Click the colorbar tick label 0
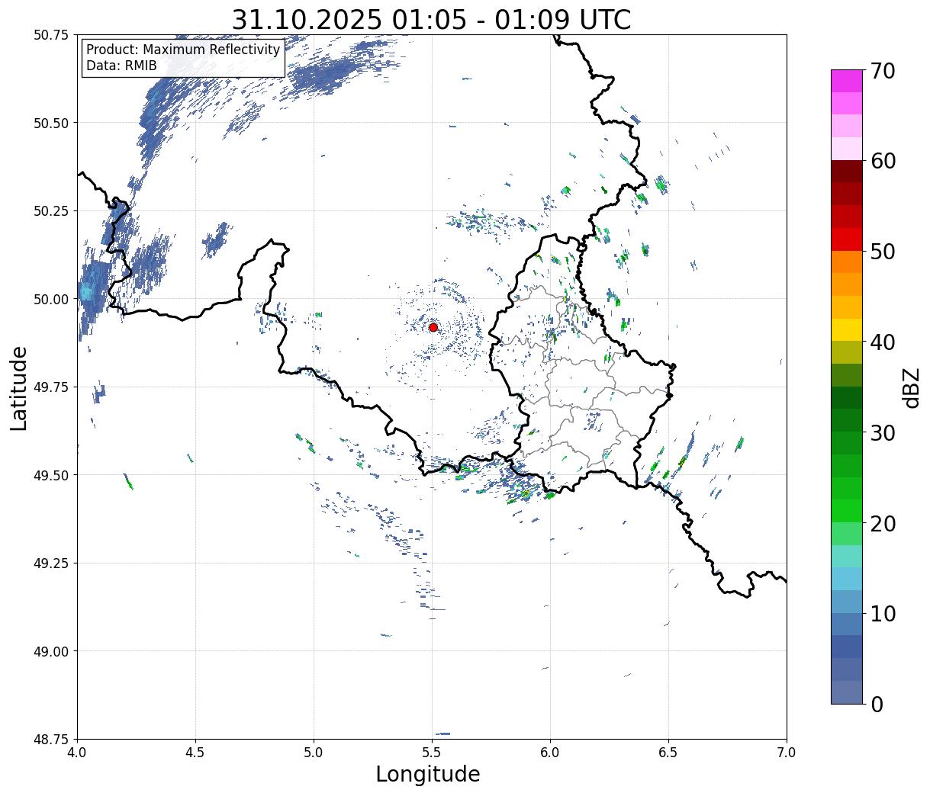 [x=877, y=704]
